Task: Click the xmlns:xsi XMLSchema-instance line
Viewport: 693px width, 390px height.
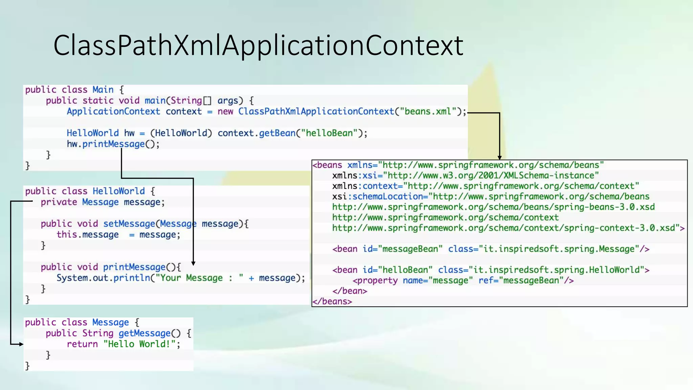Action: click(x=465, y=175)
